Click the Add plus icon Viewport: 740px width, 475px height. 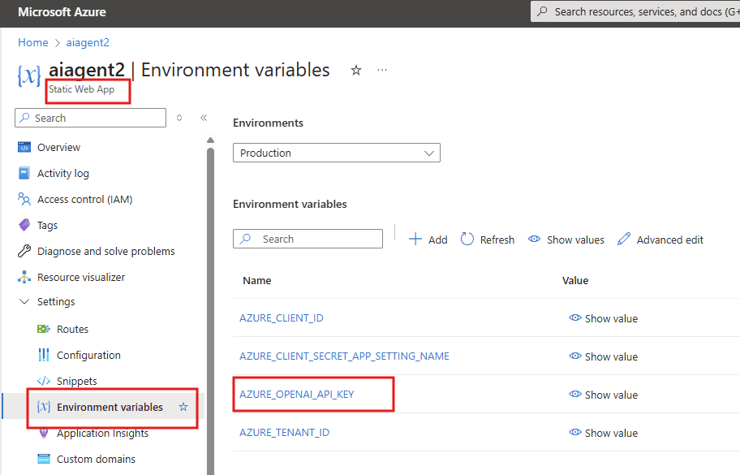415,240
